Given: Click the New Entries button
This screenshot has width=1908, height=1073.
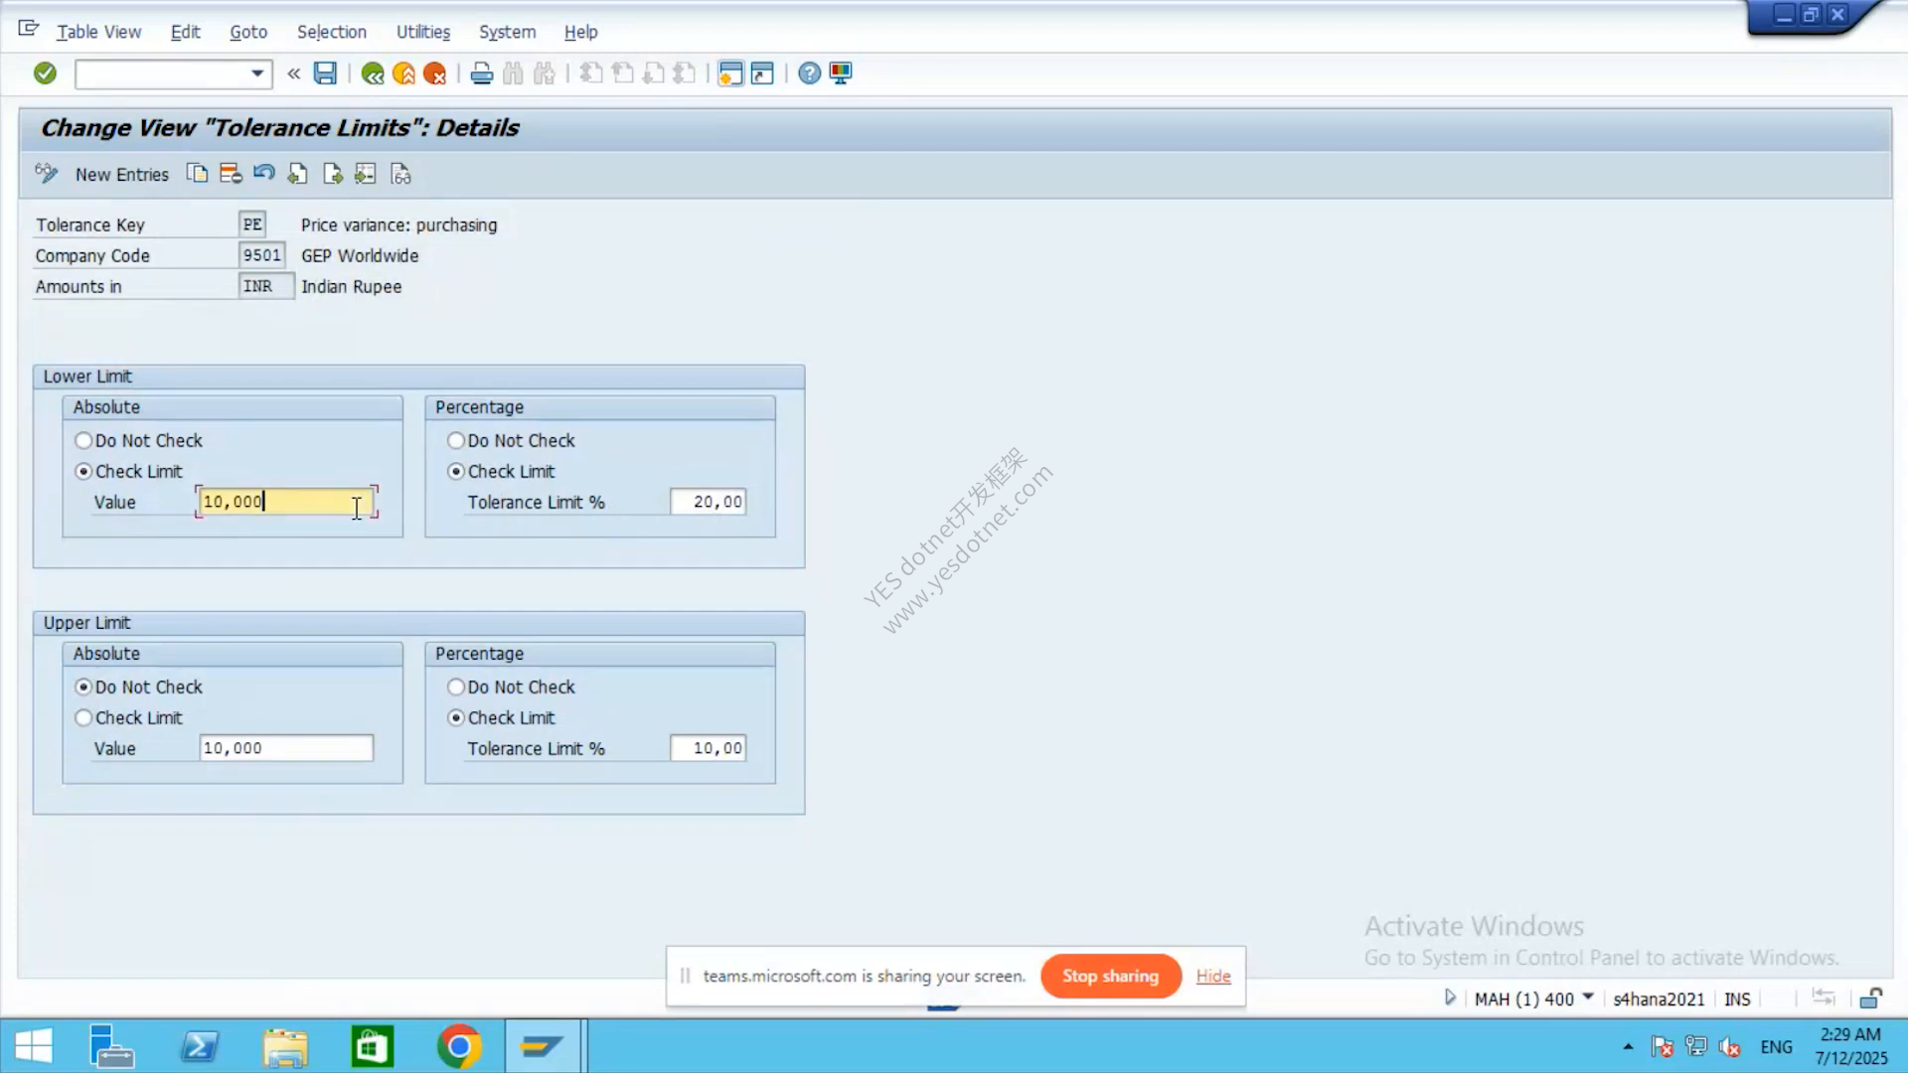Looking at the screenshot, I should (x=122, y=175).
